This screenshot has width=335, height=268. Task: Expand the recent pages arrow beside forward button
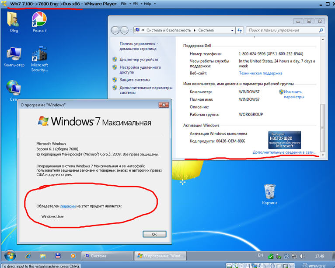click(131, 30)
